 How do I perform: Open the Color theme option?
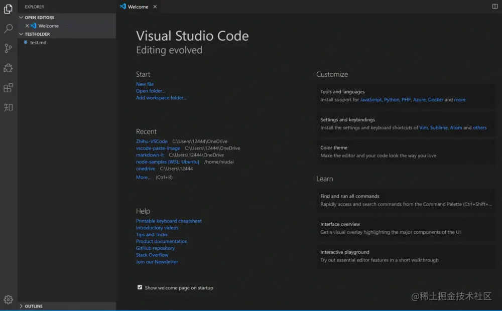[406, 151]
